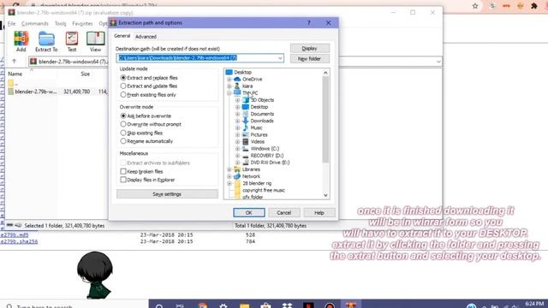Click the scroll down arrow in tree
The width and height of the screenshot is (548, 308).
tap(325, 195)
